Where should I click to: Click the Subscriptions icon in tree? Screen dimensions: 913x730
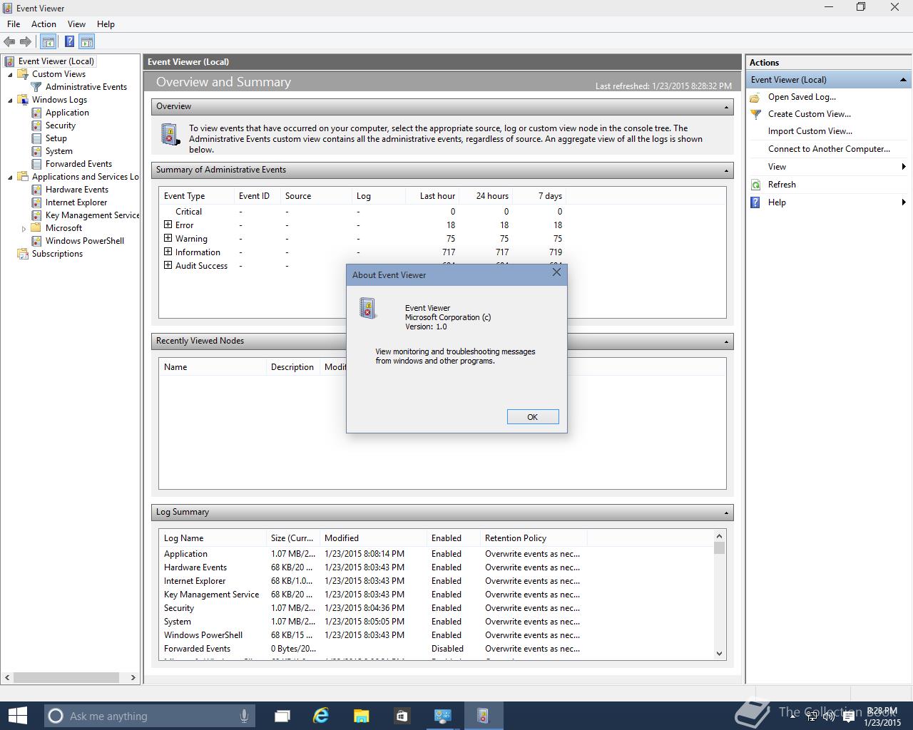[23, 254]
